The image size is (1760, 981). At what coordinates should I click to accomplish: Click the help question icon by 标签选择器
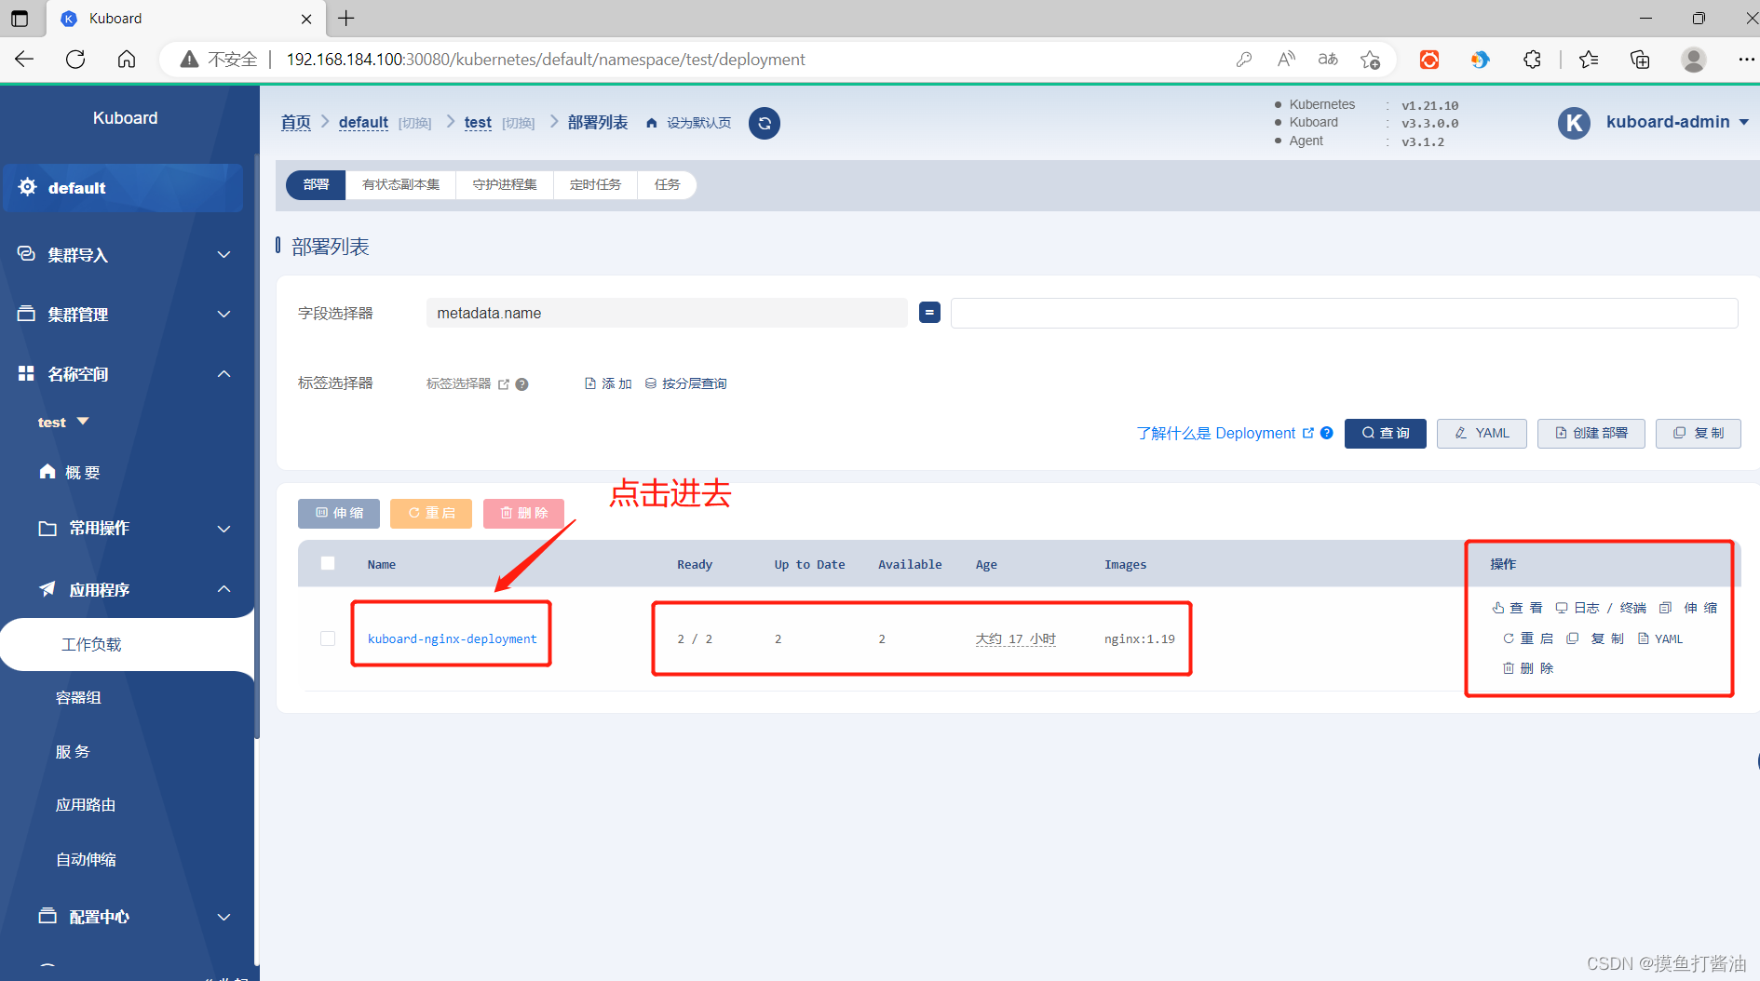pos(522,384)
